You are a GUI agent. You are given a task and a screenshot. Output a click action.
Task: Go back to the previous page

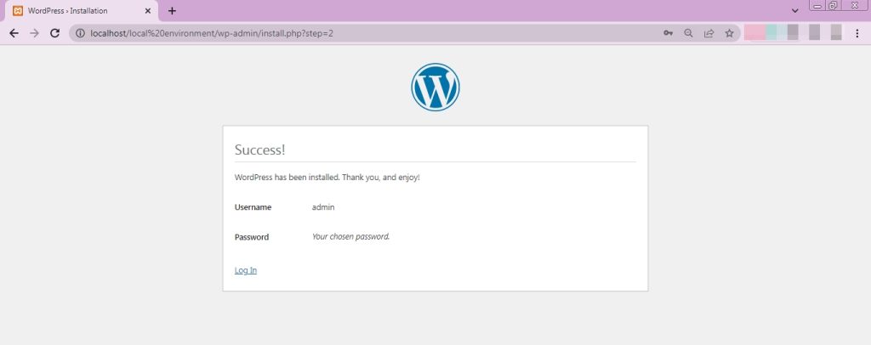coord(14,33)
